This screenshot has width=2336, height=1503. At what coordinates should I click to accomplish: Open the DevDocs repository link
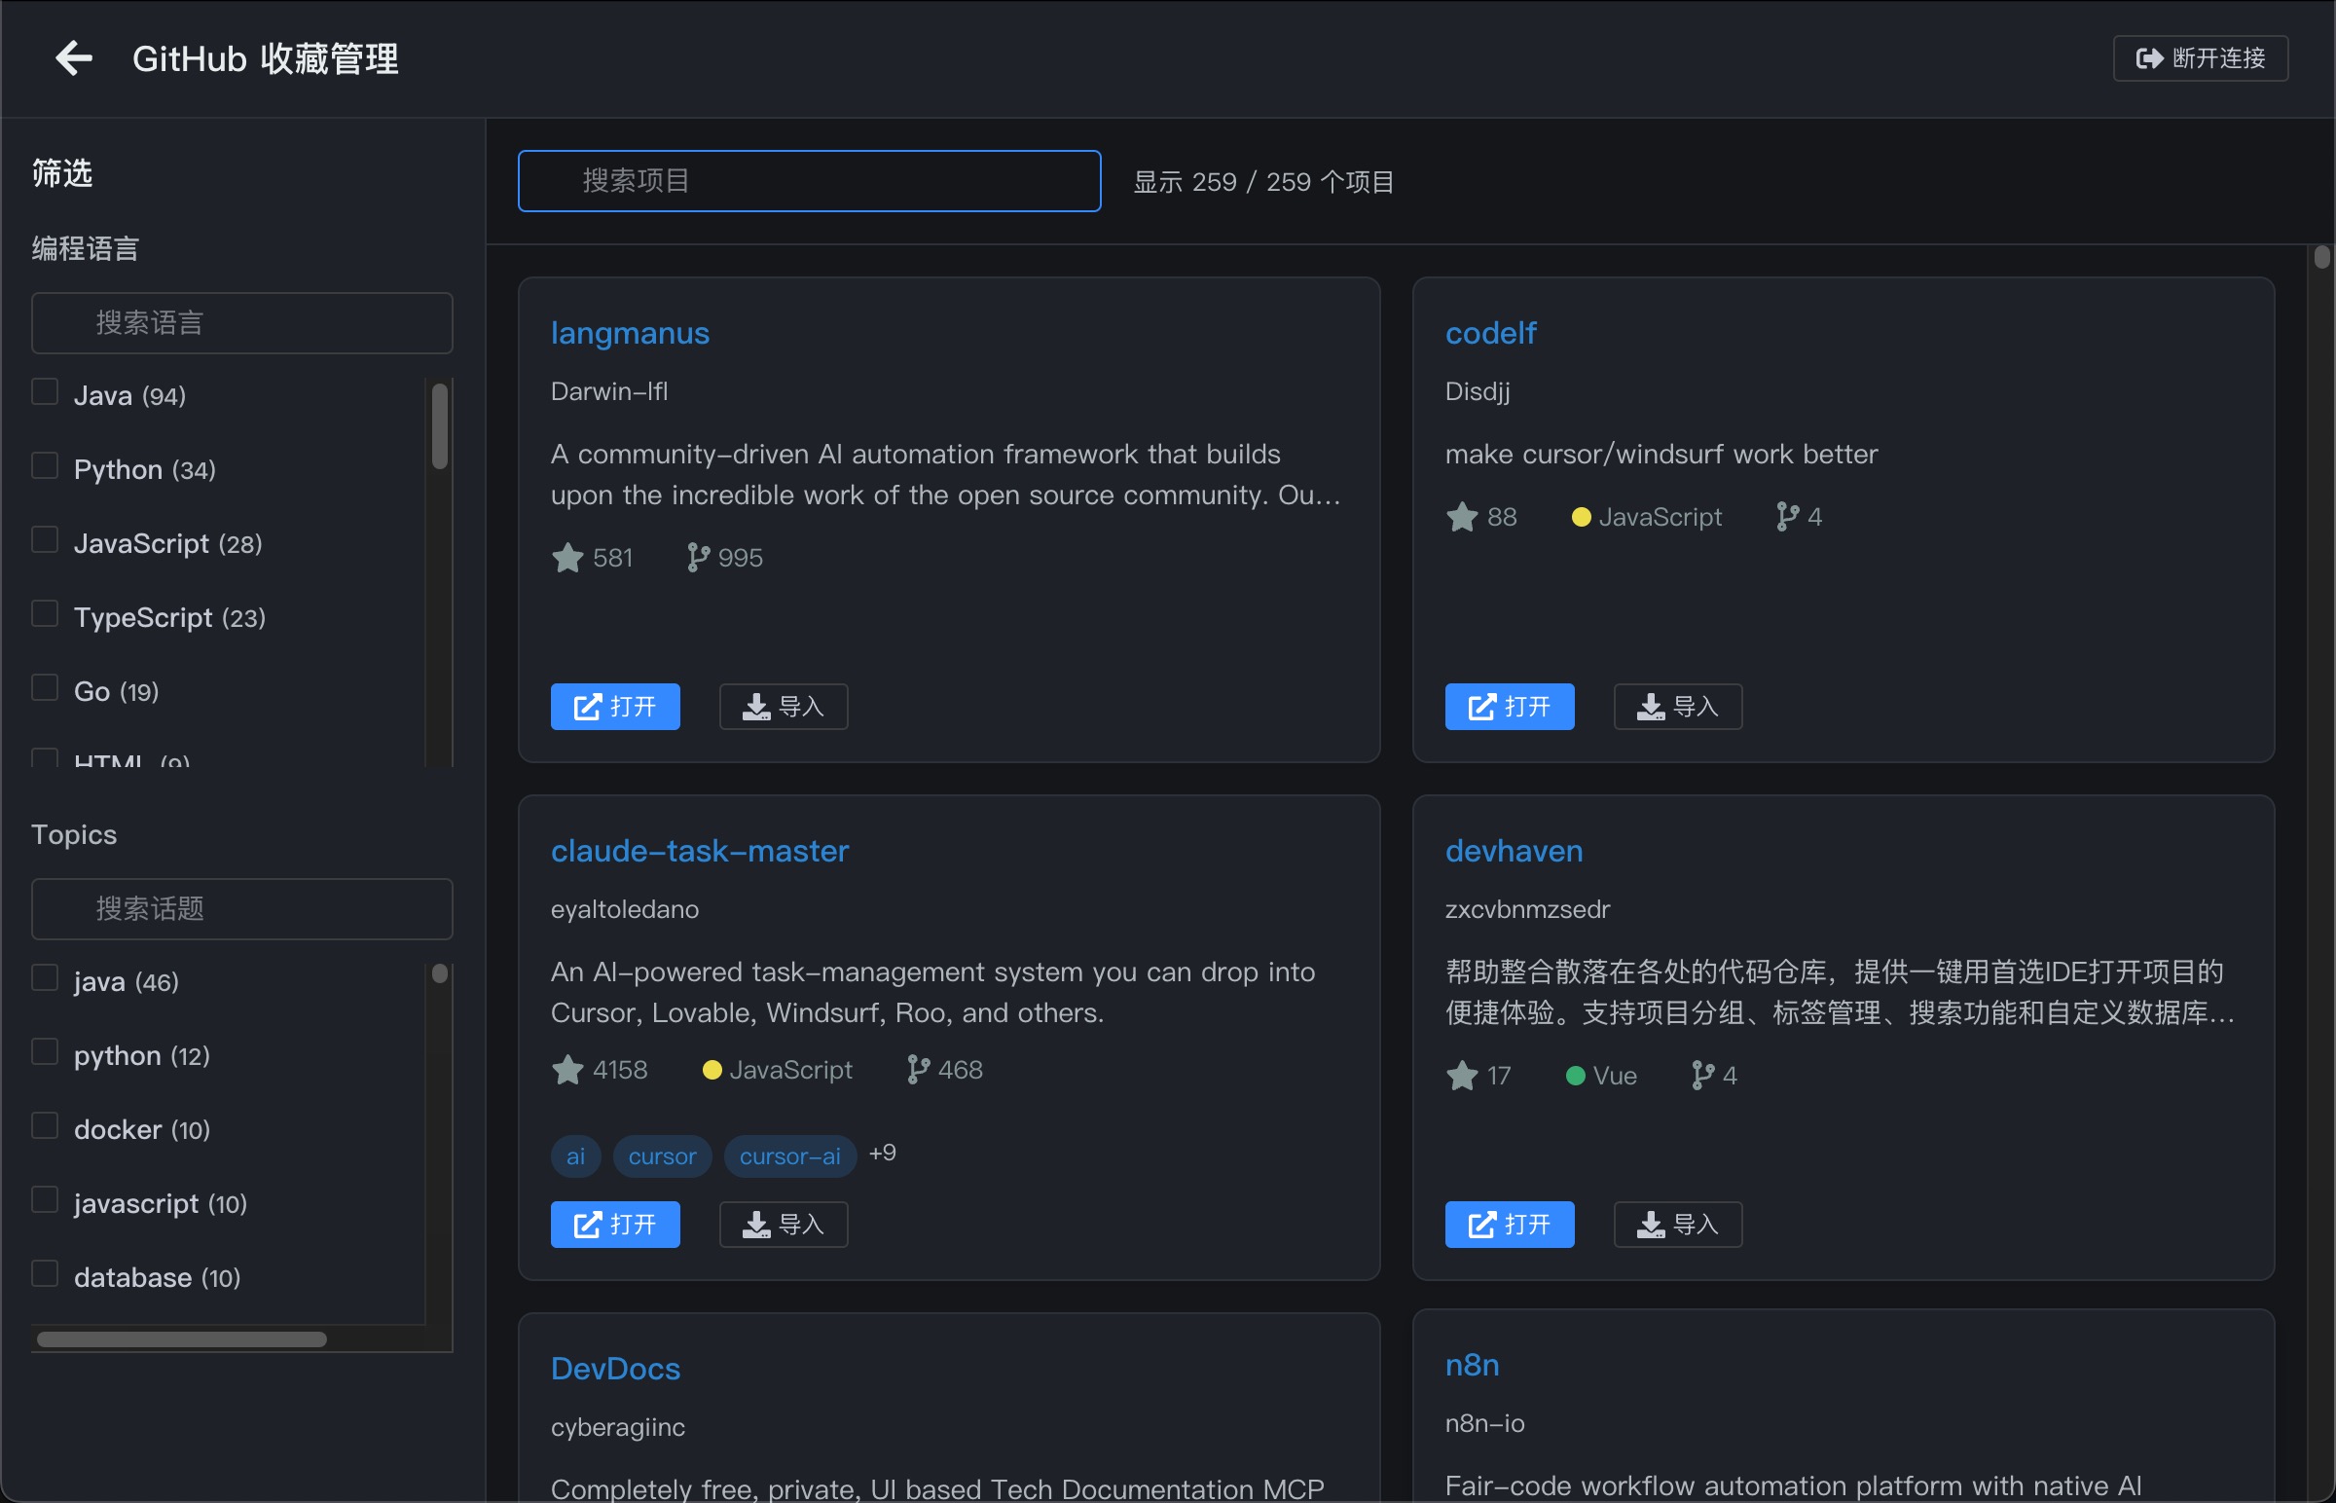point(615,1369)
